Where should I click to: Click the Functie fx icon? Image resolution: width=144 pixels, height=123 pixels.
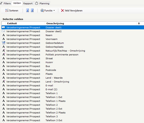[42, 11]
